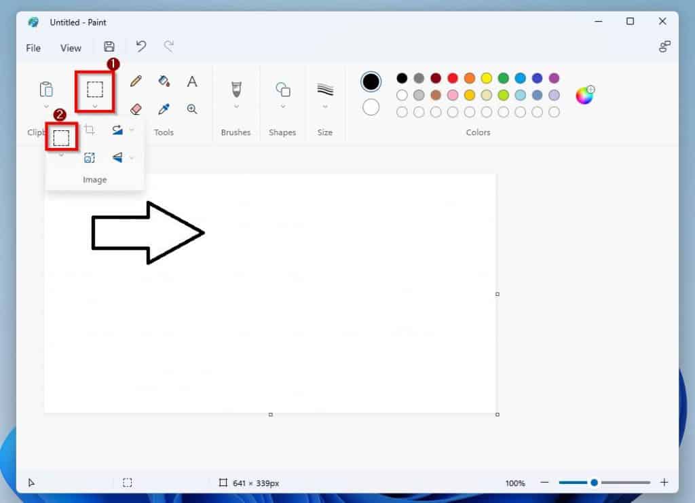Pick the green palette color
695x503 pixels.
[503, 79]
